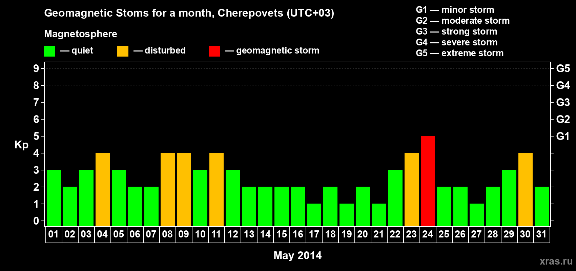The image size is (576, 271).
Task: Select the green bar for day 01
Action: [54, 198]
